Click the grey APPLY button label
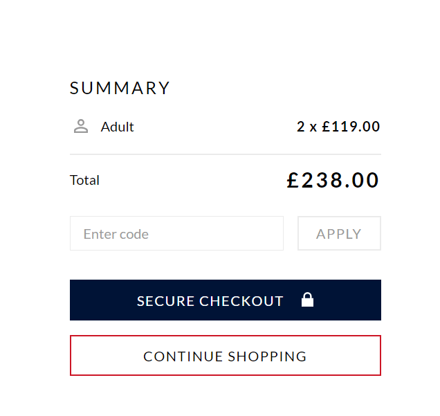440x416 pixels. coord(339,234)
